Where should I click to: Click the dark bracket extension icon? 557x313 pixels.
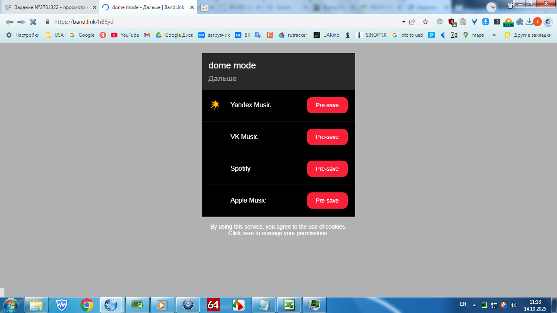click(x=497, y=22)
